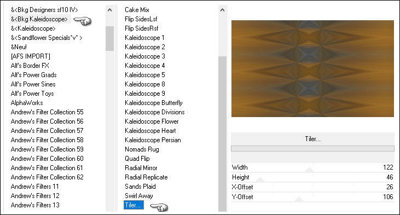Open Alf's Power Toys category
The image size is (400, 215).
point(32,94)
